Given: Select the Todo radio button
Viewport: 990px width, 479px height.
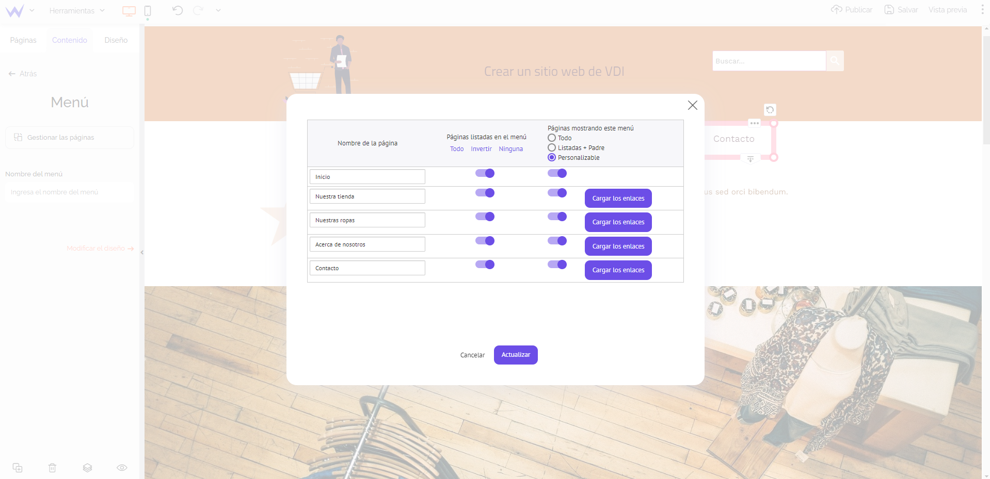Looking at the screenshot, I should [x=552, y=138].
